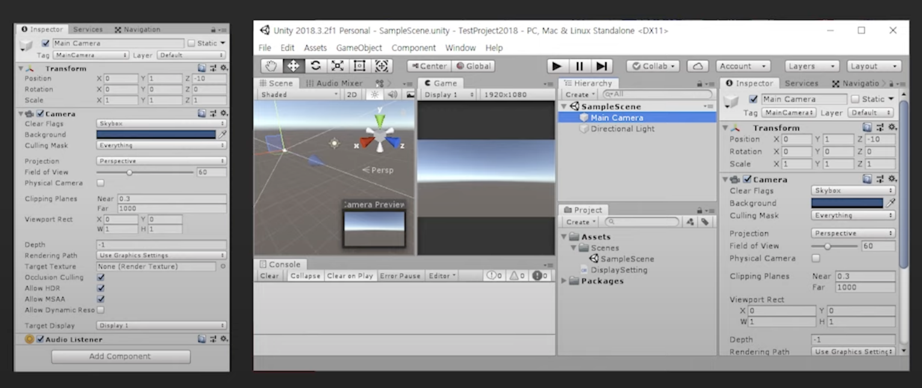This screenshot has height=388, width=922.
Task: Open the Target Display dropdown
Action: (x=161, y=326)
